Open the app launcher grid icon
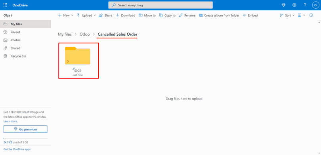Viewport: 321px width, 155px height. [x=5, y=5]
